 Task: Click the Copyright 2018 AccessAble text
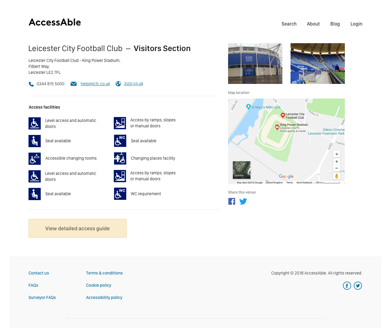coord(317,273)
